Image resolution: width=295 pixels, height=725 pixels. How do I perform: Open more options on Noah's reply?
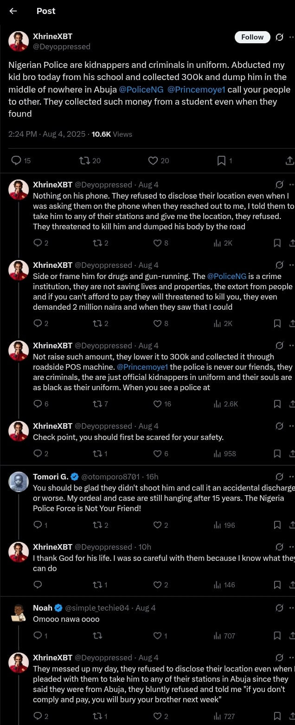click(x=291, y=608)
